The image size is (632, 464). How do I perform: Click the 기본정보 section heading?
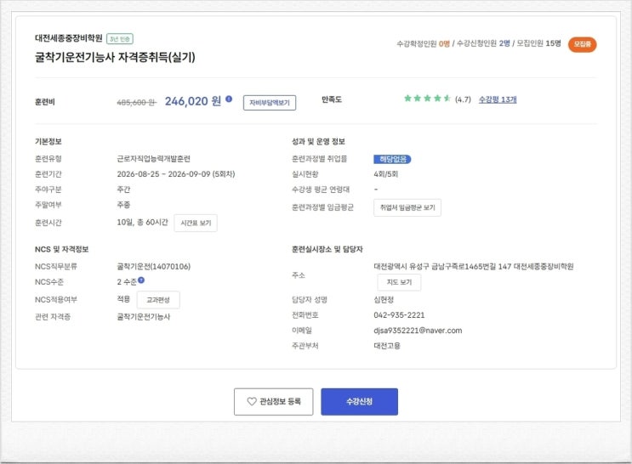coord(48,141)
